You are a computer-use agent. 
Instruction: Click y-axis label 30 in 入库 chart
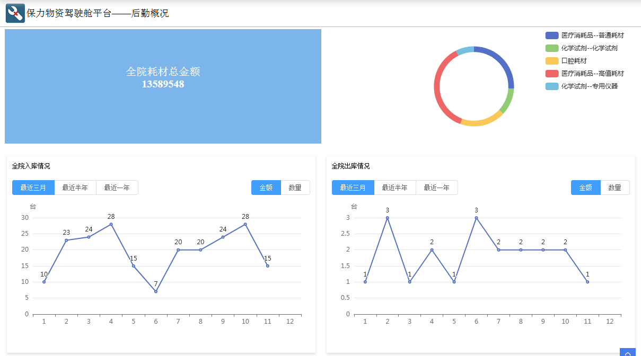pos(25,218)
